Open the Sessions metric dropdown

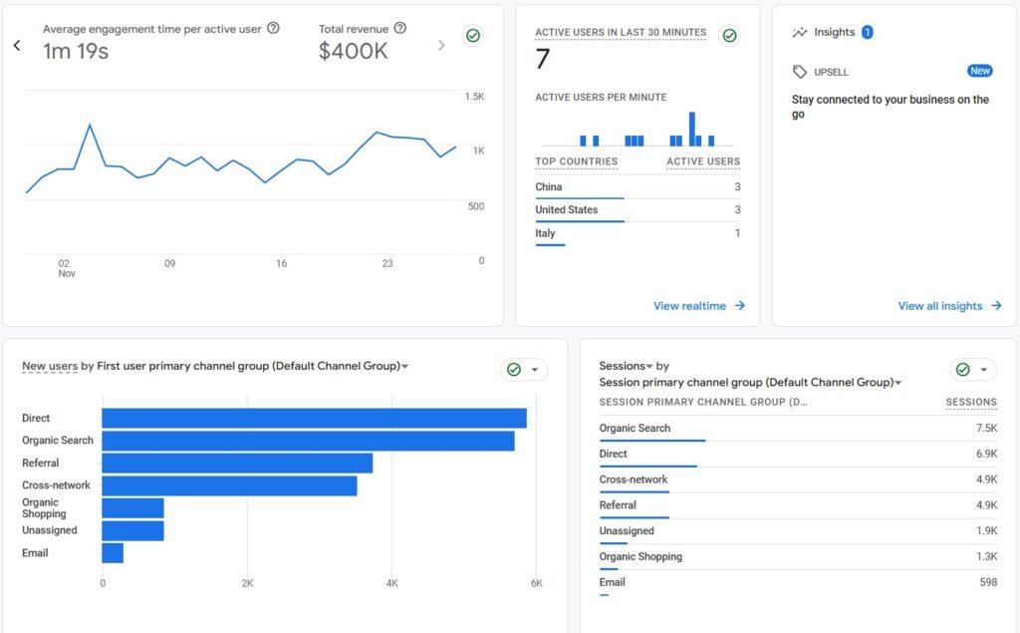649,367
